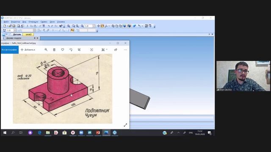Close the Дерево модели panel
The width and height of the screenshot is (271, 152).
point(38,38)
